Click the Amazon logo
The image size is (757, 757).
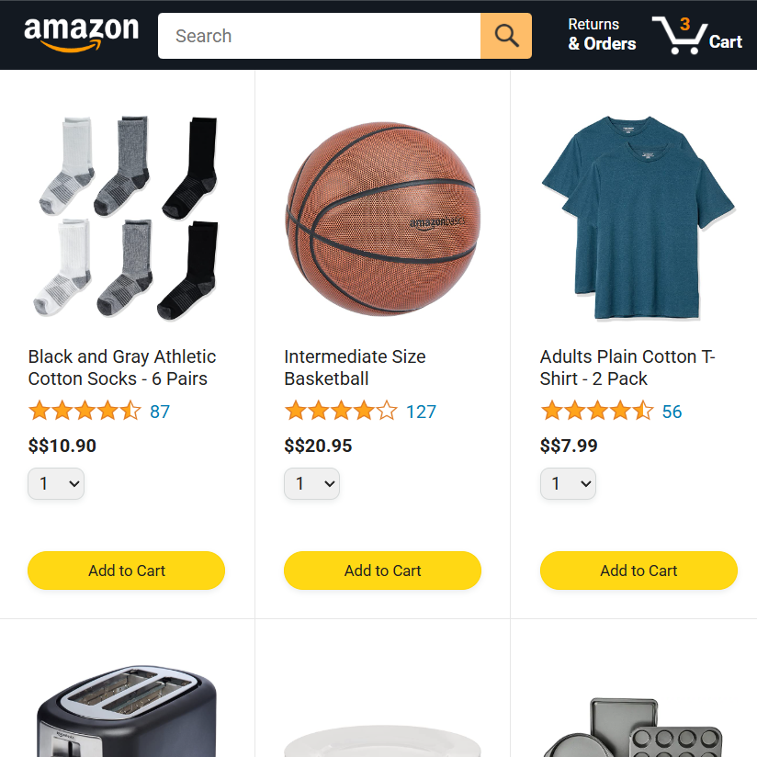82,34
